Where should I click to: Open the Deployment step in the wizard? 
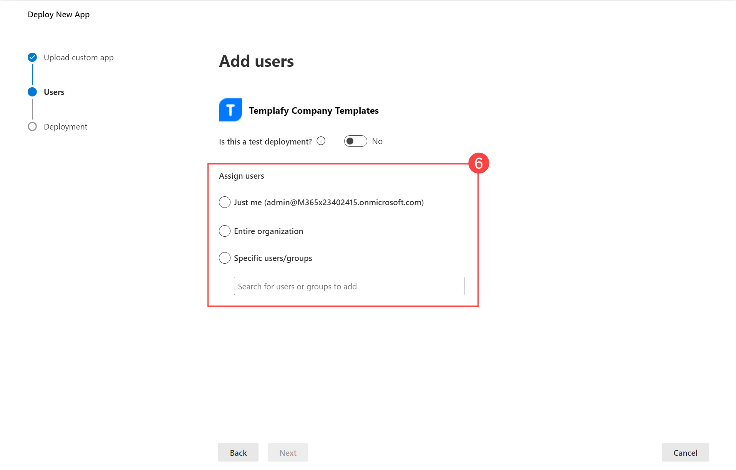pos(65,126)
